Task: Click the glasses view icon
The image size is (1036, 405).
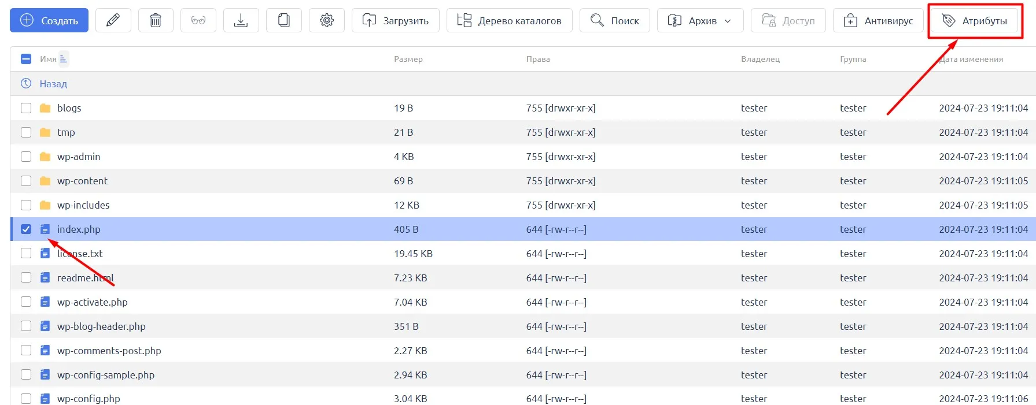Action: tap(198, 20)
